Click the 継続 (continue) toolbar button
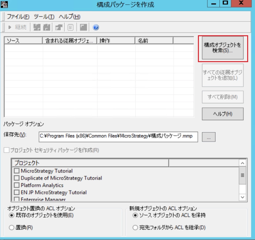Viewport: 255px width, 240px height. 17,27
